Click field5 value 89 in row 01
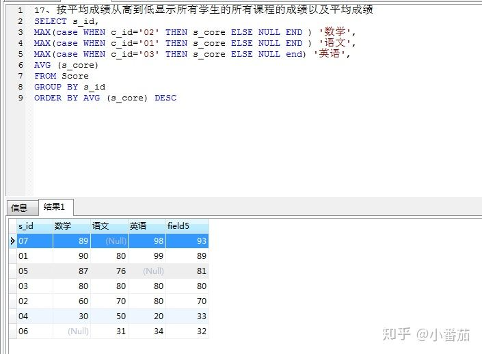The image size is (482, 354). pyautogui.click(x=187, y=256)
